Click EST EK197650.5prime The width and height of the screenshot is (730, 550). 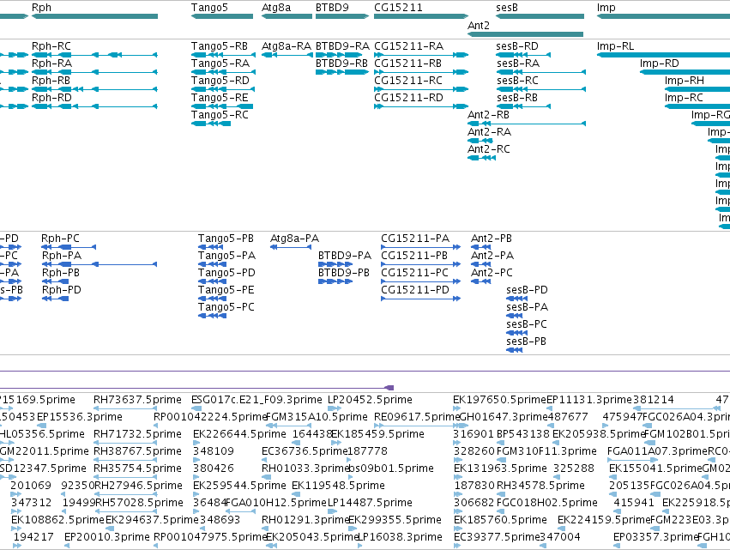(457, 408)
